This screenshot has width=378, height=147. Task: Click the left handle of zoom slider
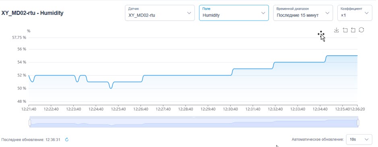tap(30, 123)
